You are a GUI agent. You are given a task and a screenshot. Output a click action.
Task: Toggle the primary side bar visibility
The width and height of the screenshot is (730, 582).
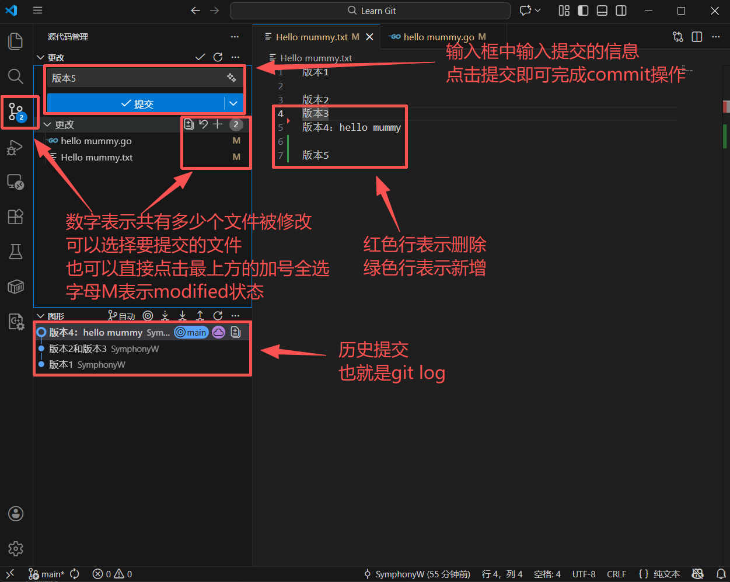[x=583, y=11]
